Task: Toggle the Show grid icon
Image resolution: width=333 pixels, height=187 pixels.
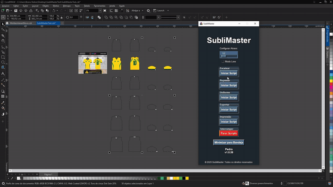Action: (116, 11)
